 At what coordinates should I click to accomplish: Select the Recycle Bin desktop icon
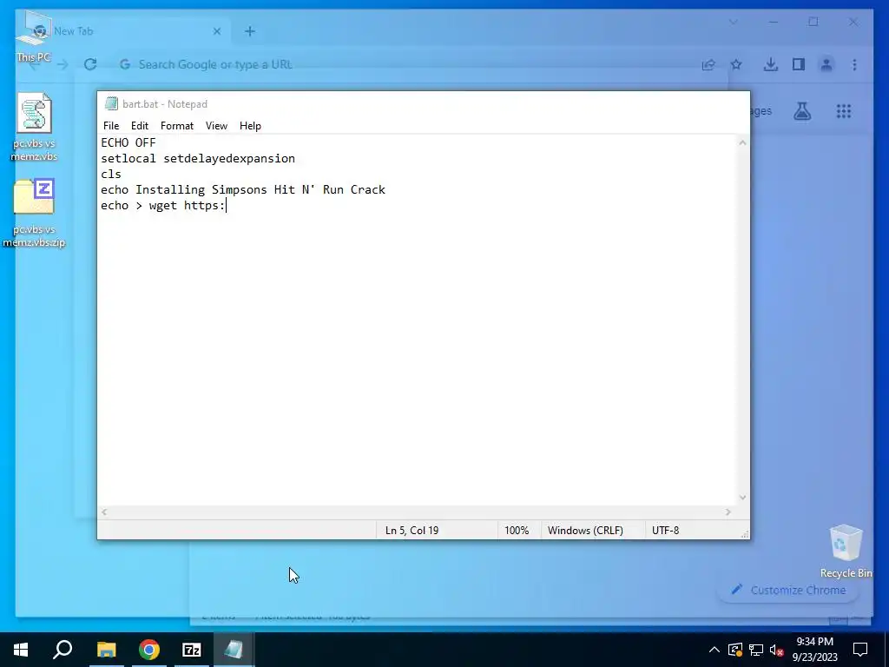pyautogui.click(x=846, y=551)
